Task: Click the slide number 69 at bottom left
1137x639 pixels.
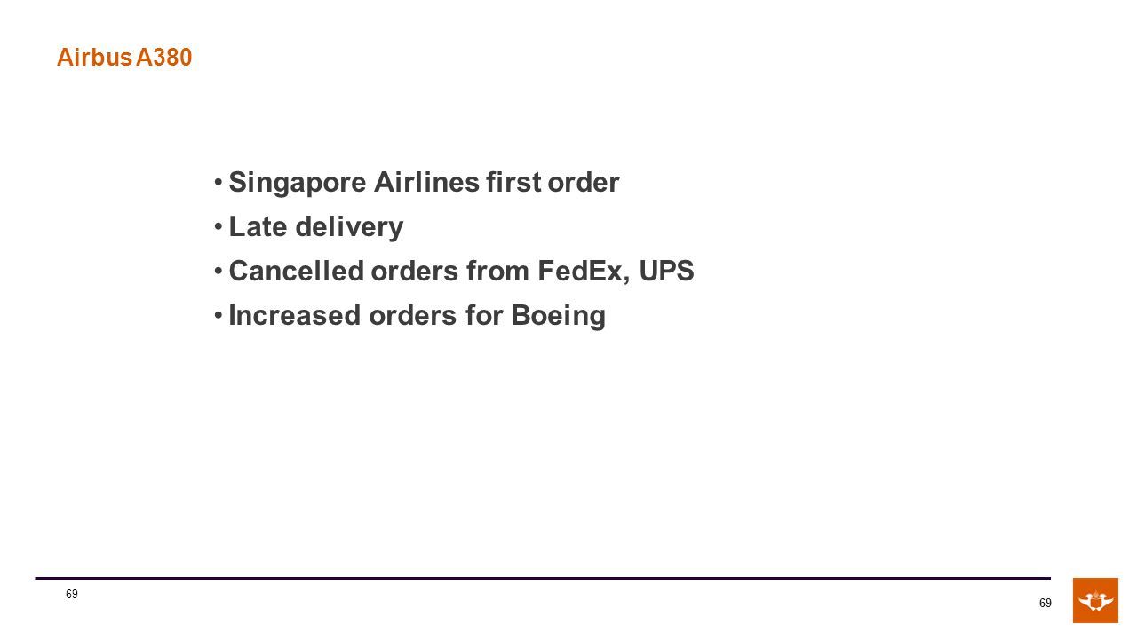Action: pyautogui.click(x=72, y=594)
